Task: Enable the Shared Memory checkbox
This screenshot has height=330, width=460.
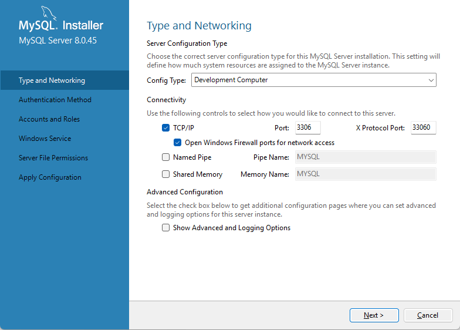Action: point(165,174)
